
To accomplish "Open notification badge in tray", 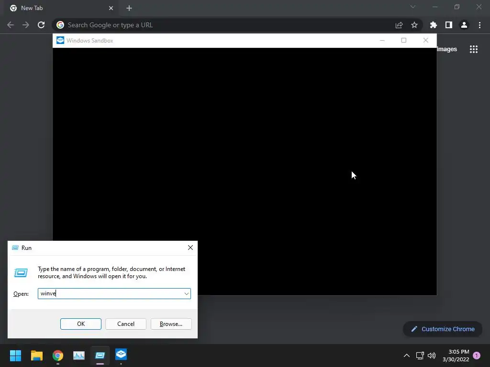I will (477, 356).
